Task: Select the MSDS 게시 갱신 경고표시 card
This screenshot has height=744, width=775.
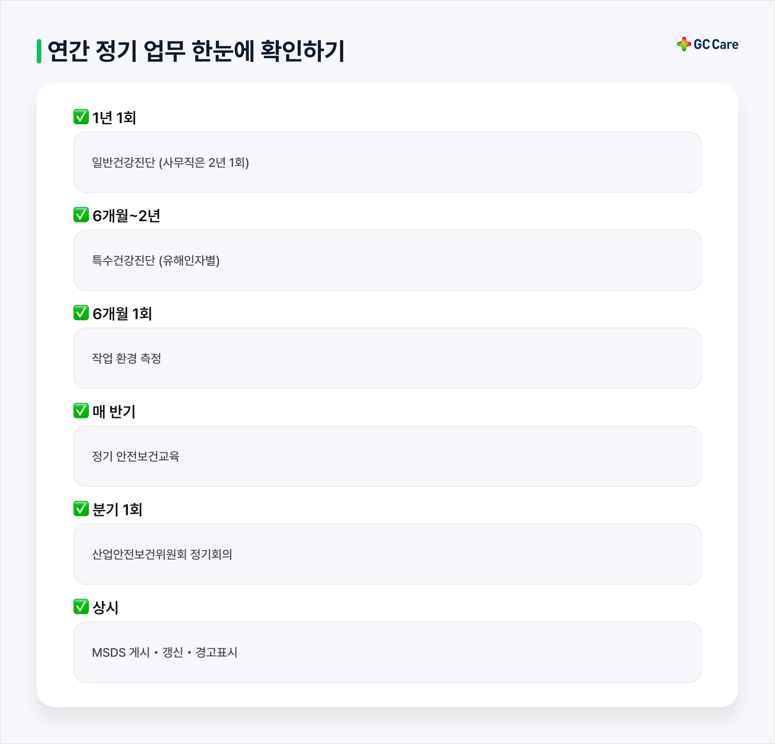Action: (x=387, y=652)
